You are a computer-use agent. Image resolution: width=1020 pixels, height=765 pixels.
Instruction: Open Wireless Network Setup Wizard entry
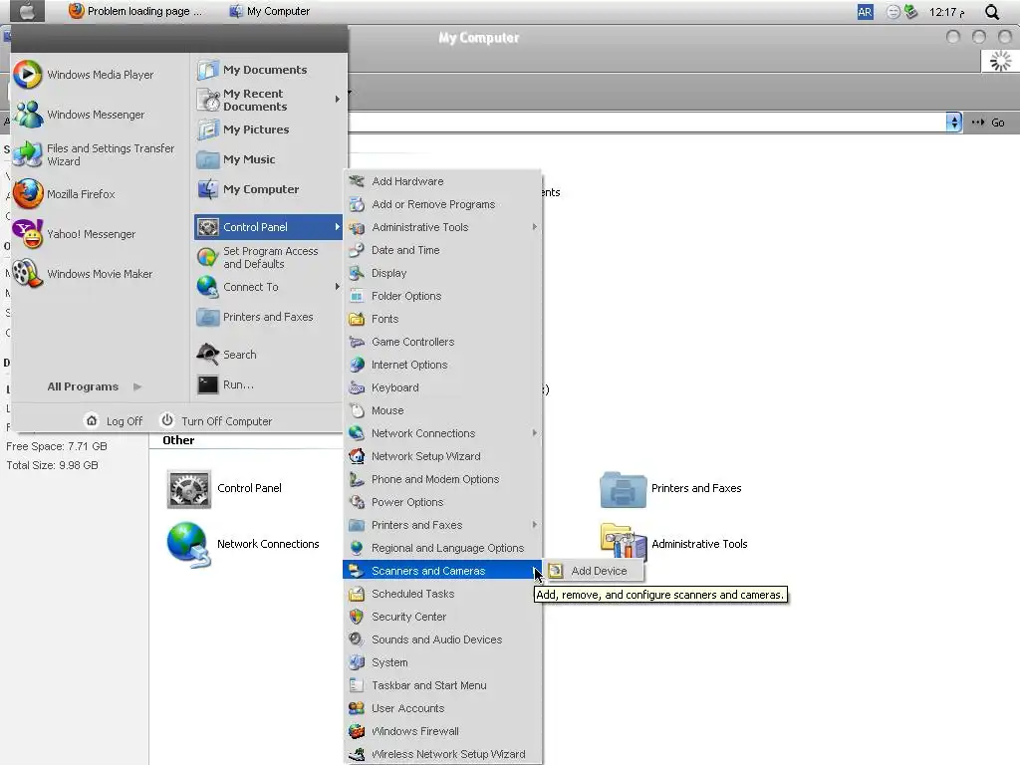coord(443,755)
